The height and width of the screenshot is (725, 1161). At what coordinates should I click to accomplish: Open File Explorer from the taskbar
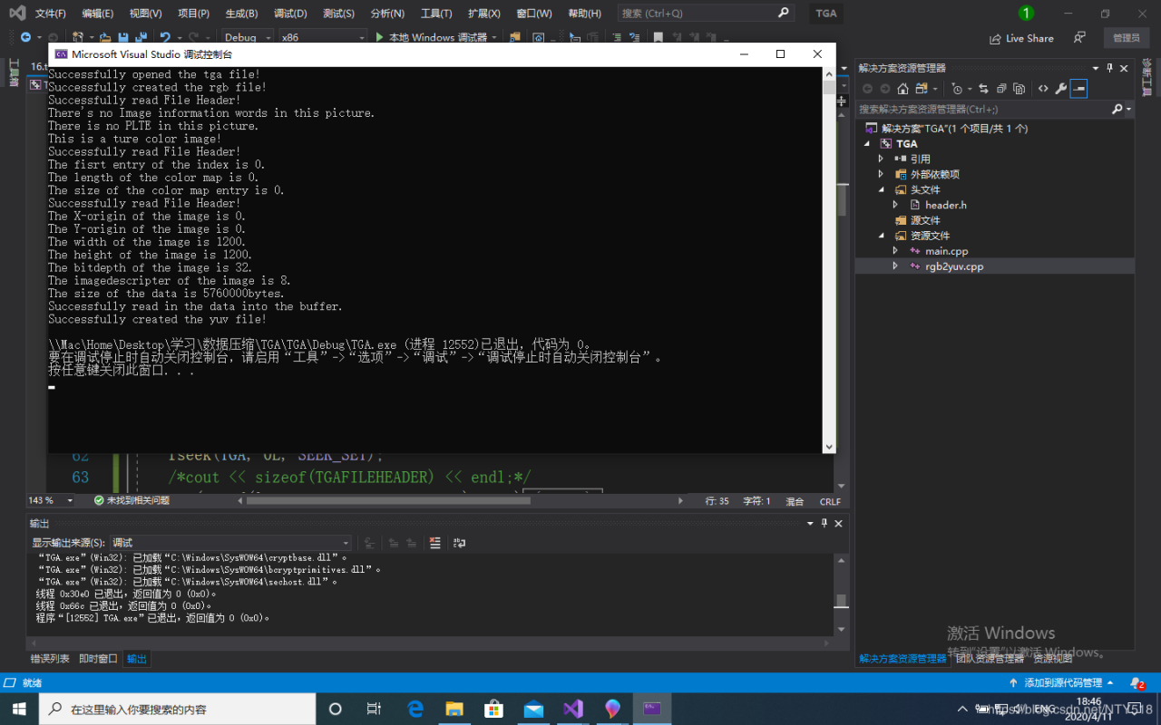click(x=454, y=709)
